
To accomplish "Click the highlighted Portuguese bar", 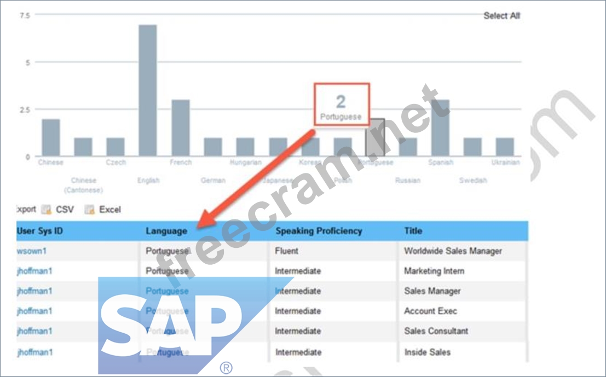I will click(375, 138).
